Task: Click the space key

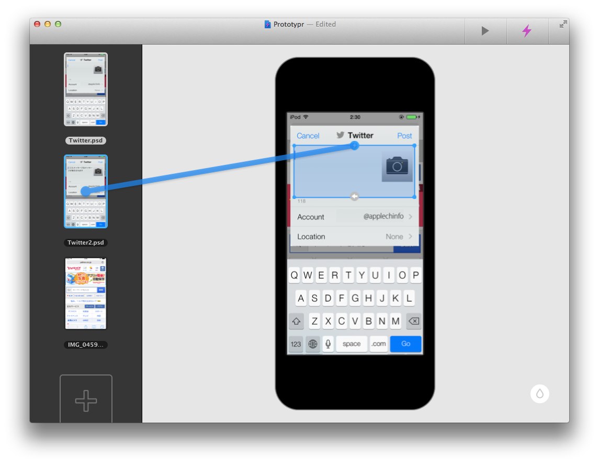Action: click(x=352, y=344)
